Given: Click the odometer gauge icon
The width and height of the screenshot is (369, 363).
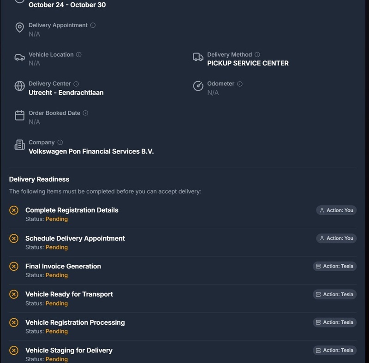Looking at the screenshot, I should coord(198,86).
